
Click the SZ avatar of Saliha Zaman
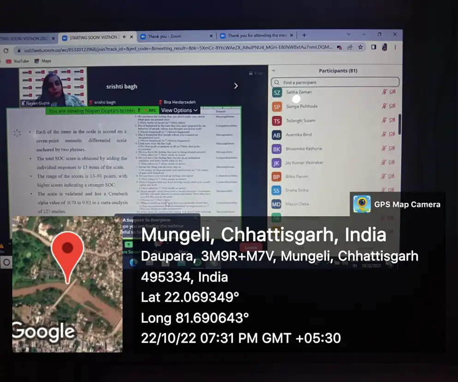click(277, 93)
